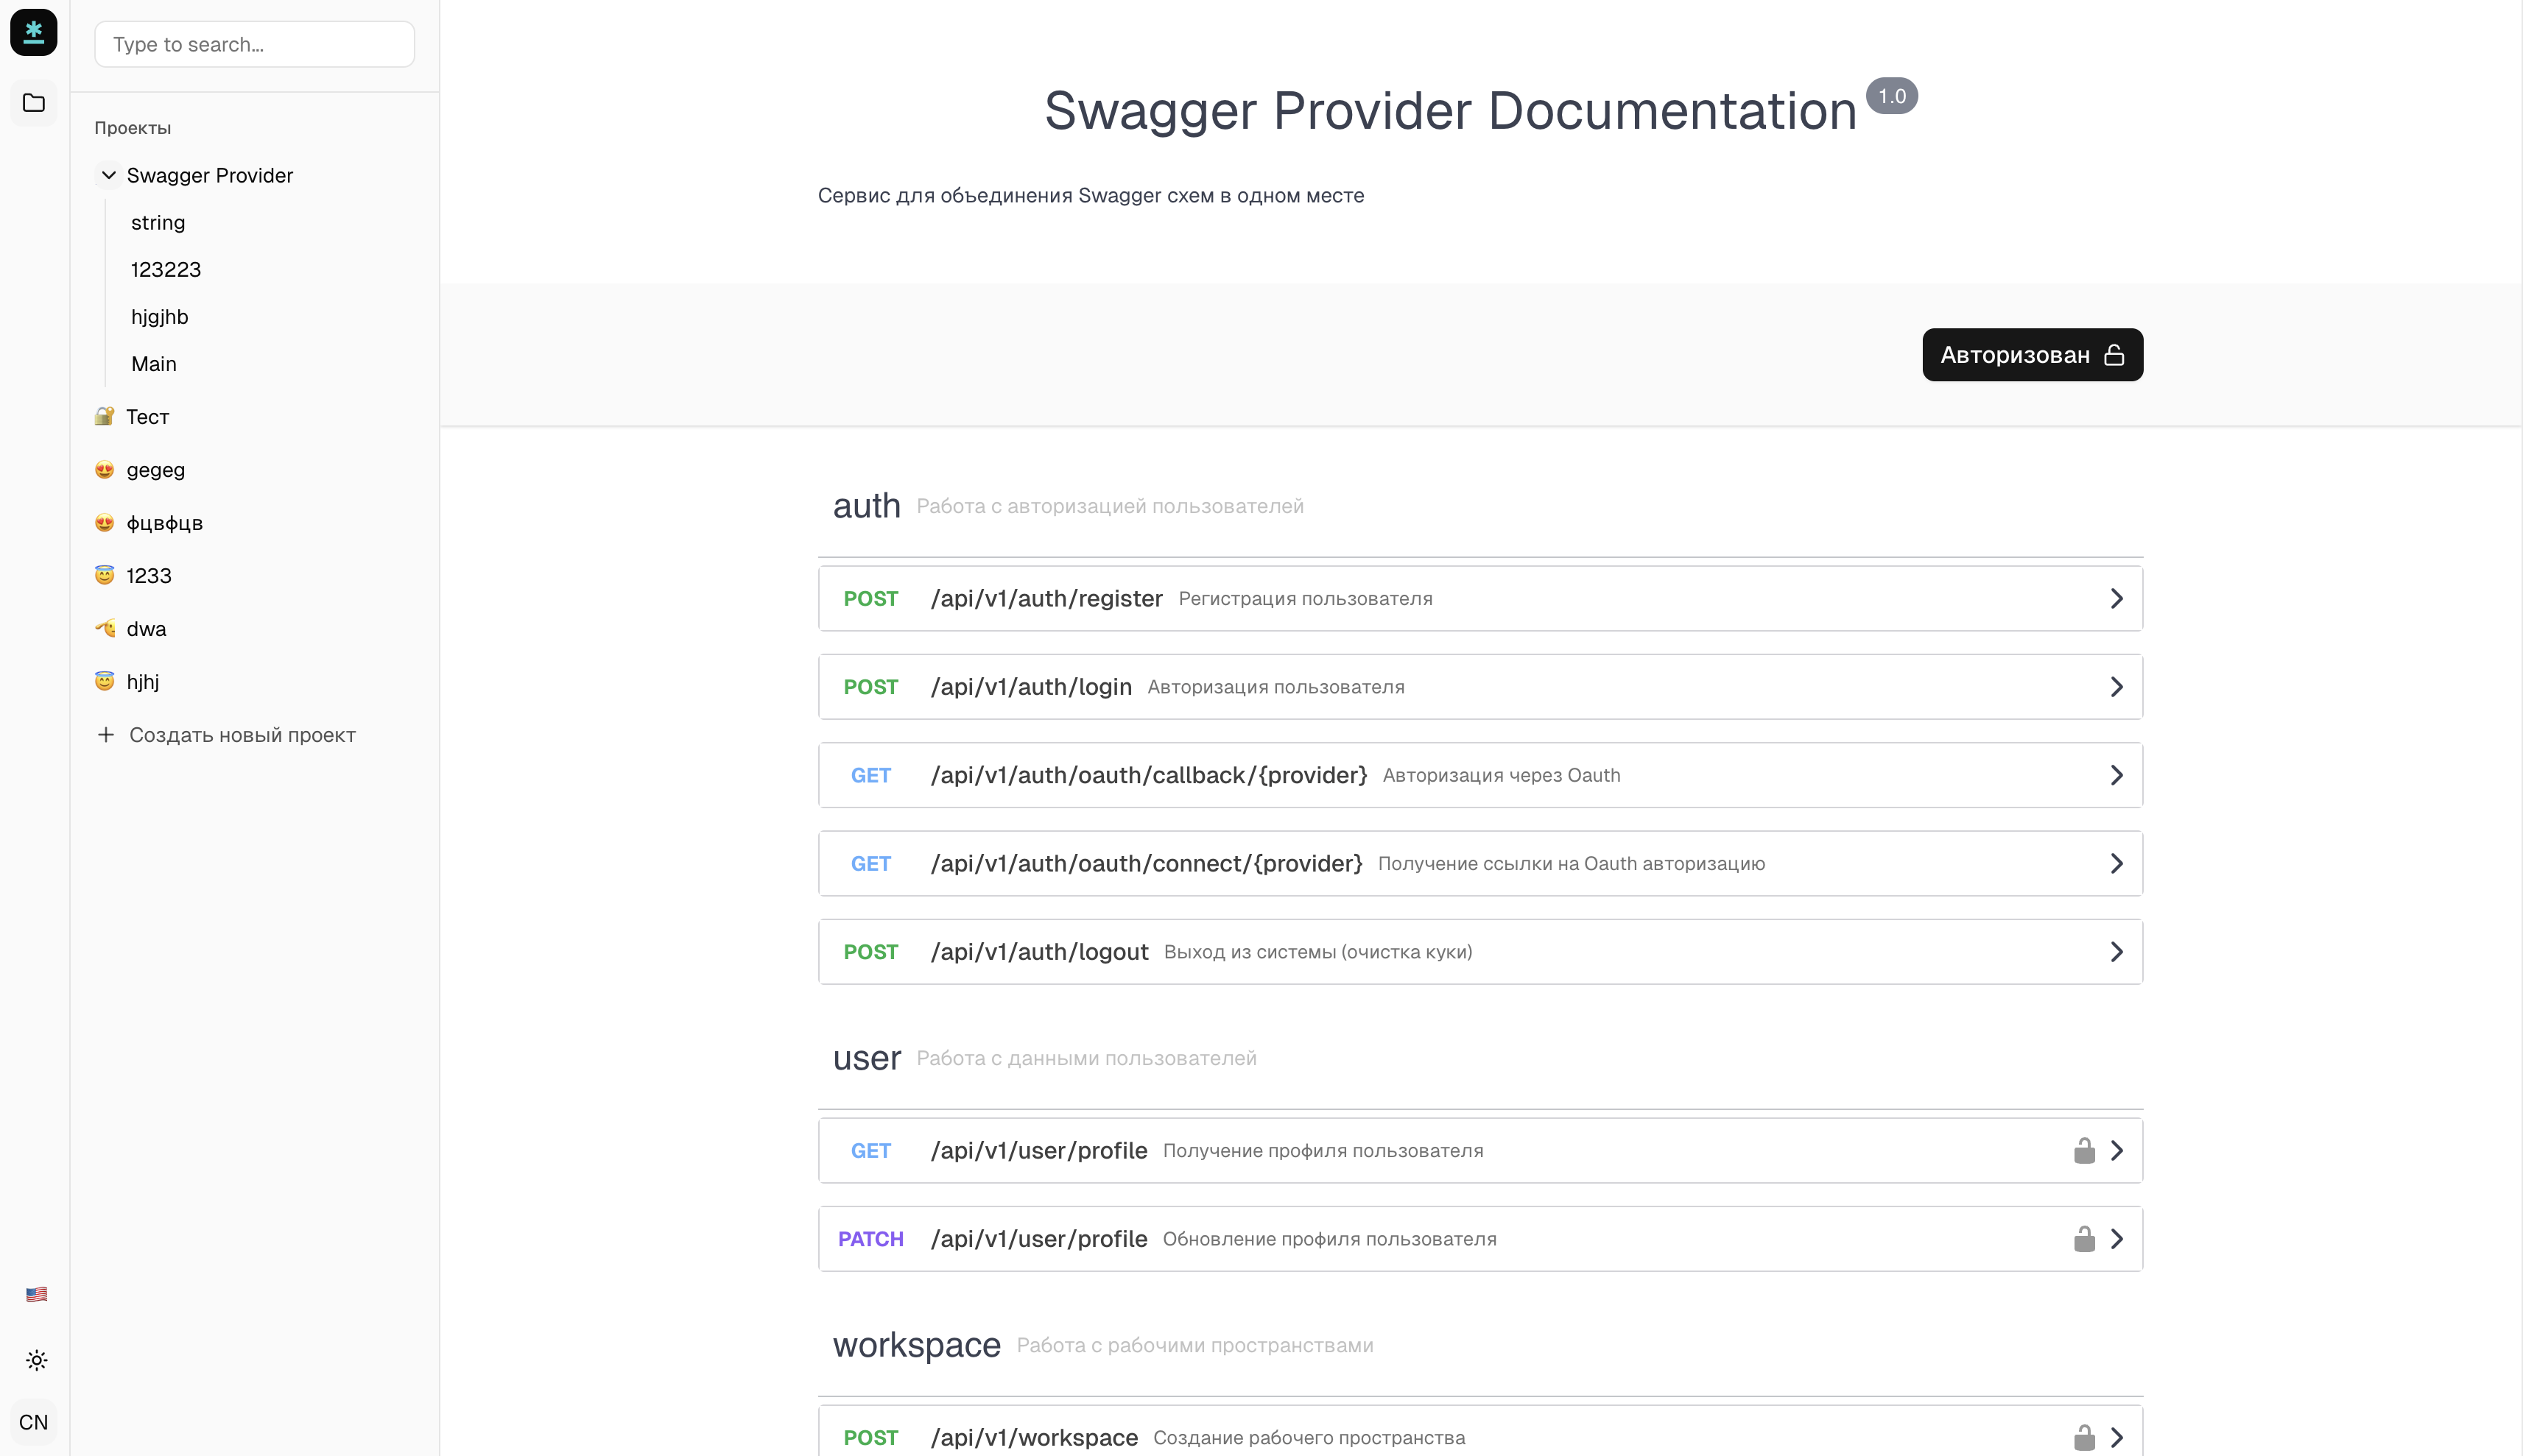Screen dimensions: 2523x1456
Task: Click lock icon on PATCH user profile
Action: click(2084, 1239)
